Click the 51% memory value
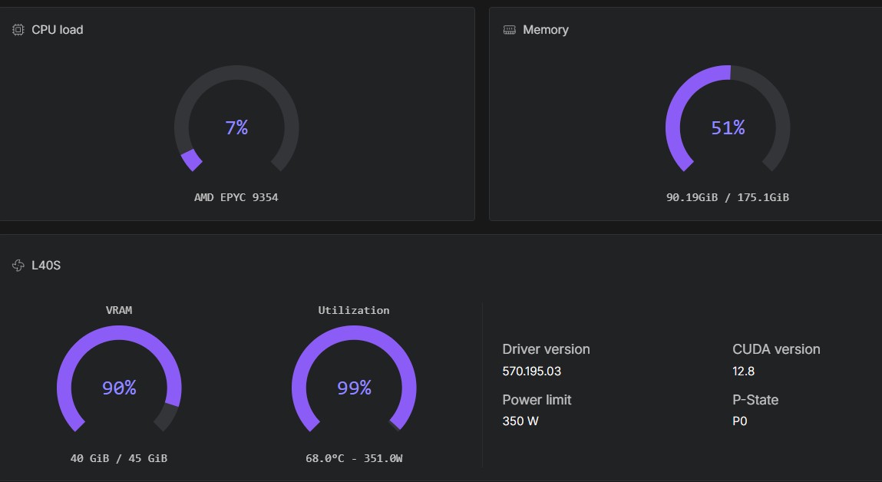882x482 pixels. click(x=728, y=127)
